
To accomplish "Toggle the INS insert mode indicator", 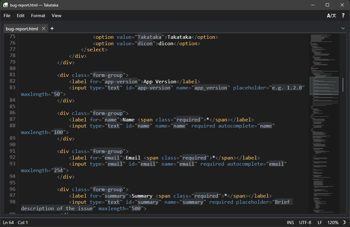I will point(290,222).
